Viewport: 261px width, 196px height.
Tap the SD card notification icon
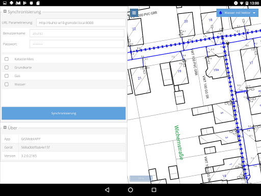[x=38, y=3]
